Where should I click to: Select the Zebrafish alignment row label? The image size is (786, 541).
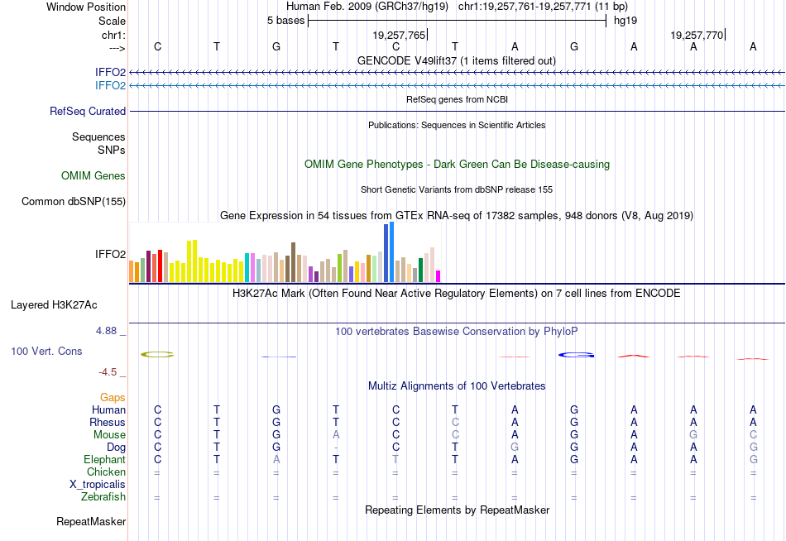(103, 497)
